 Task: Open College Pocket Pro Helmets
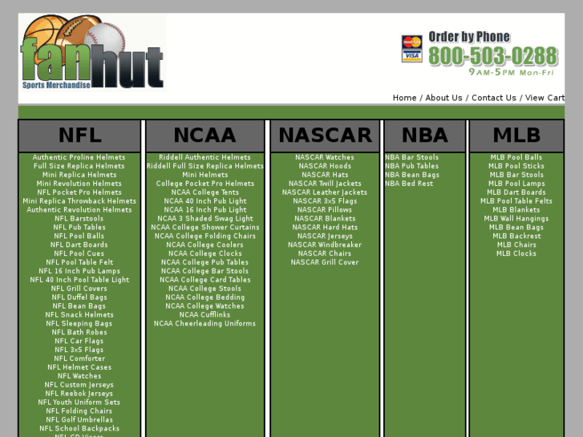[204, 184]
